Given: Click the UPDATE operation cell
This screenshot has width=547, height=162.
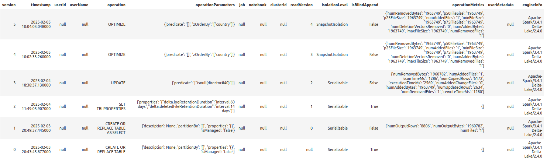Looking at the screenshot, I should 118,83.
